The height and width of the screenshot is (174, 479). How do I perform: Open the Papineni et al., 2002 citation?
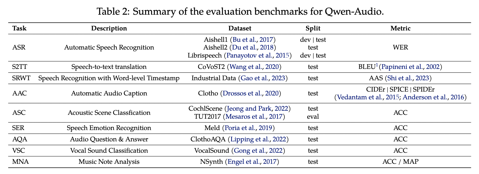coord(410,67)
